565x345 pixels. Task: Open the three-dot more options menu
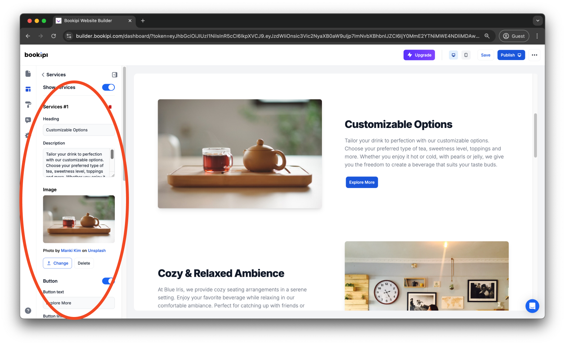point(534,55)
